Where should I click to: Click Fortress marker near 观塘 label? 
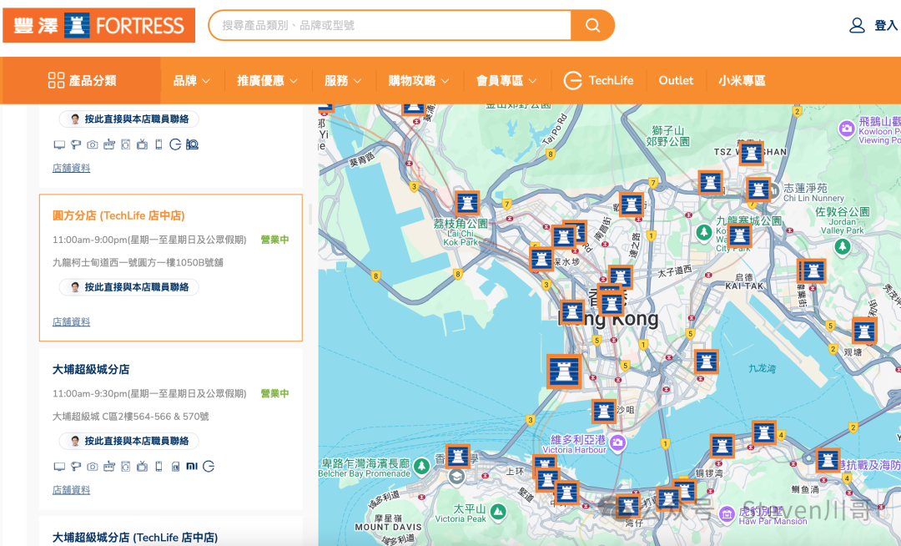point(863,331)
